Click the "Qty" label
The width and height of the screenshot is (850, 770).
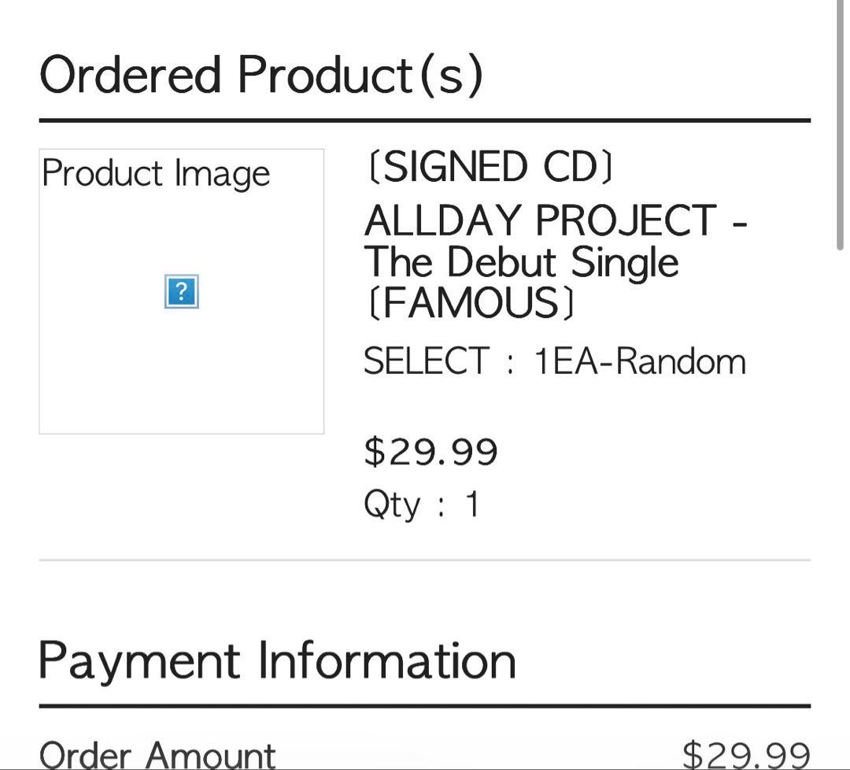pos(391,505)
